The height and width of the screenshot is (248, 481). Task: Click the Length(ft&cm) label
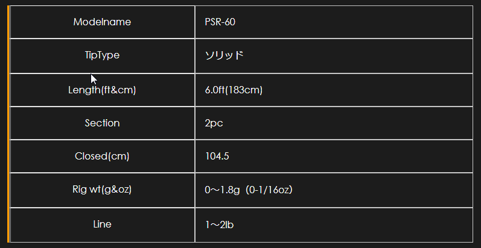(x=102, y=90)
